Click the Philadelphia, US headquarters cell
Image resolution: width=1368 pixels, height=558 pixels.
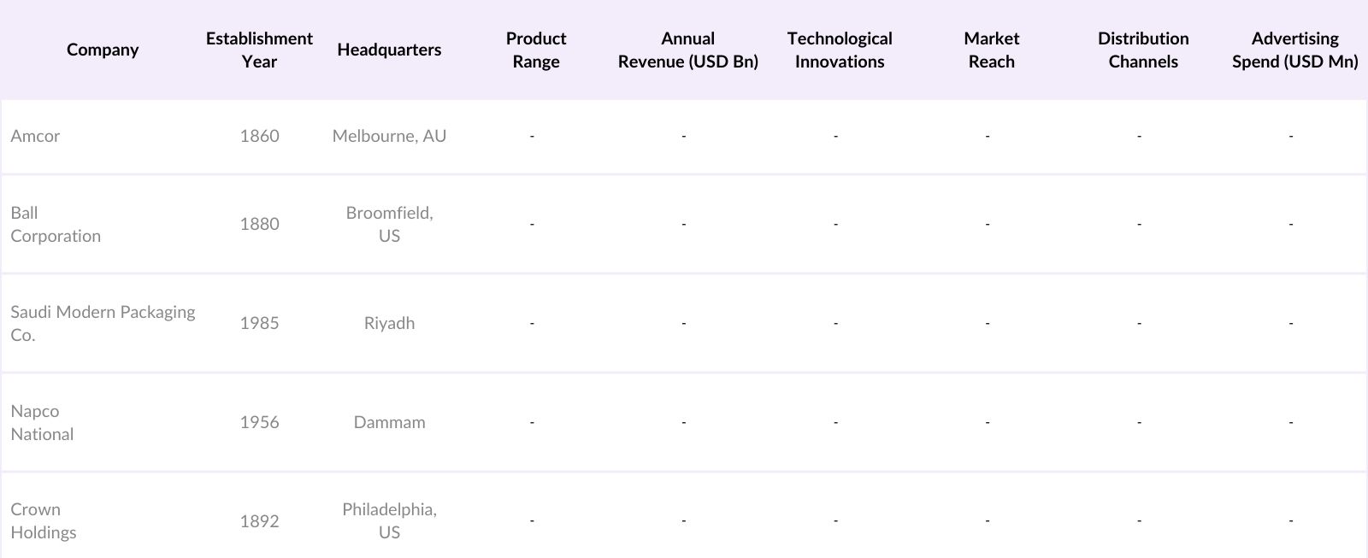coord(389,520)
